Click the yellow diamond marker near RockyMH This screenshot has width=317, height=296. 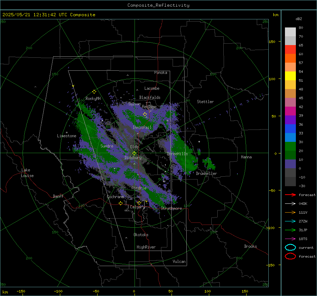coord(94,92)
